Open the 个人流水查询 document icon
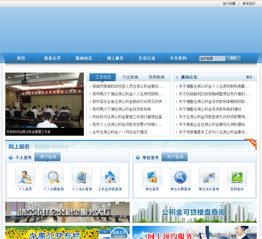Image resolution: width=262 pixels, height=239 pixels. [82, 177]
